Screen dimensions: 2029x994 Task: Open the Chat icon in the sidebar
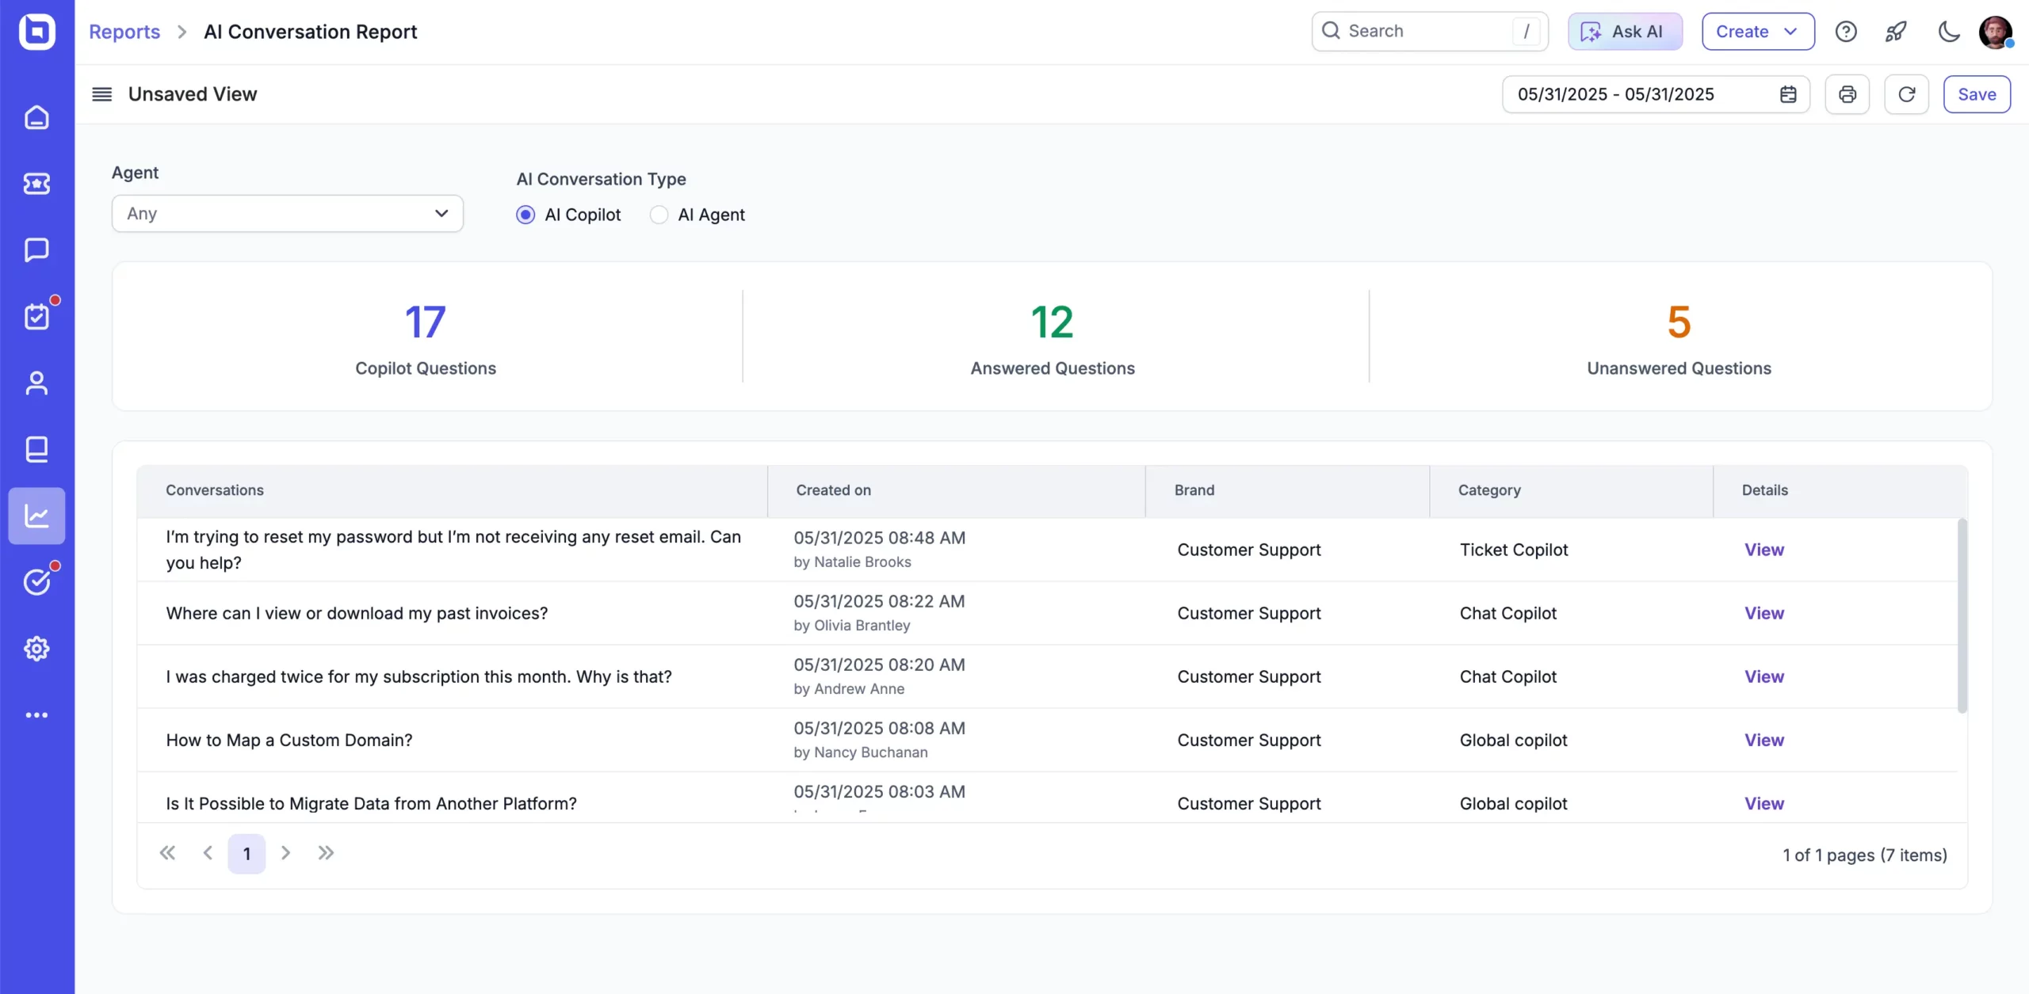(x=36, y=250)
